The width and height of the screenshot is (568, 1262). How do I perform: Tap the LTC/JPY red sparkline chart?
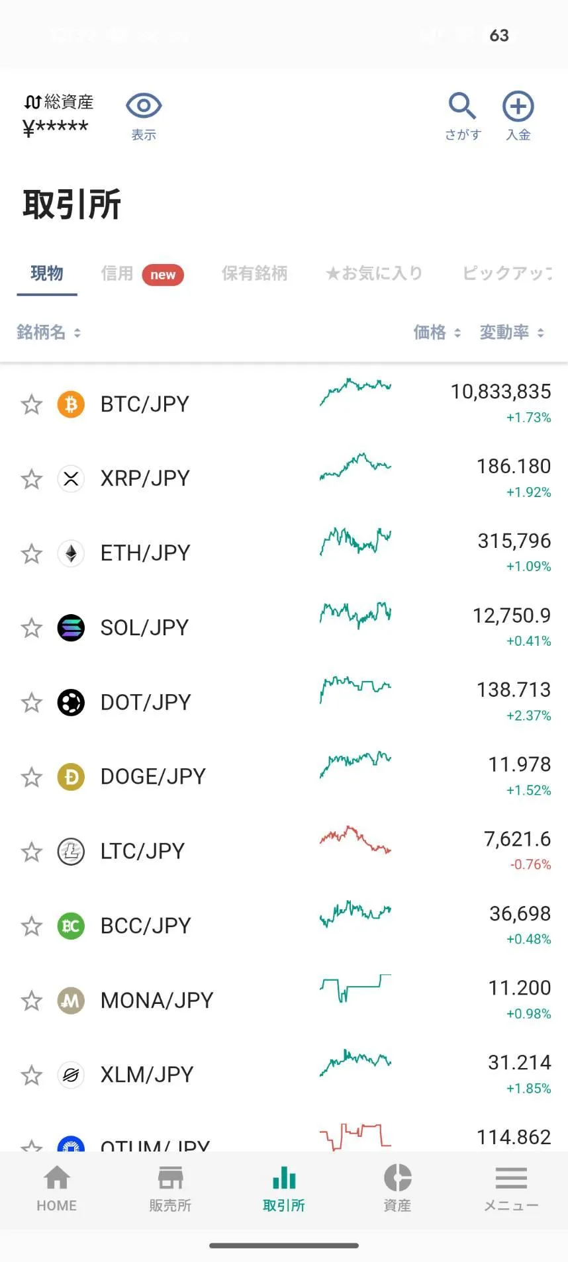(x=355, y=839)
